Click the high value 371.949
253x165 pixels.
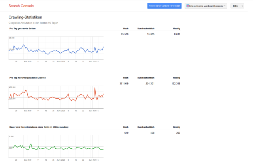click(124, 84)
